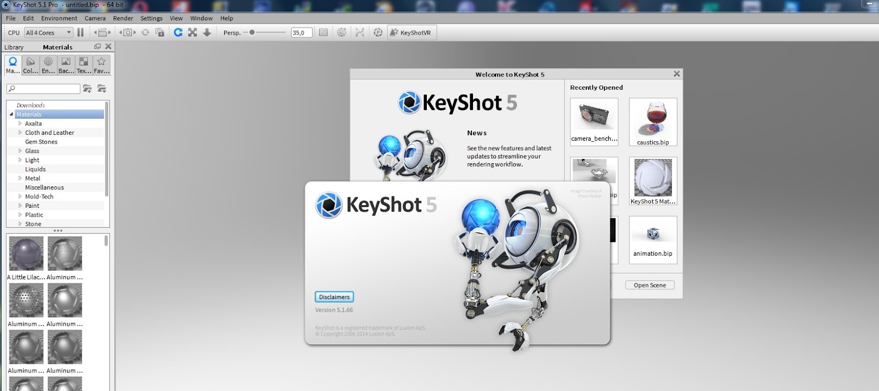Open the Edit menu
Viewport: 879px width, 391px height.
(x=29, y=18)
